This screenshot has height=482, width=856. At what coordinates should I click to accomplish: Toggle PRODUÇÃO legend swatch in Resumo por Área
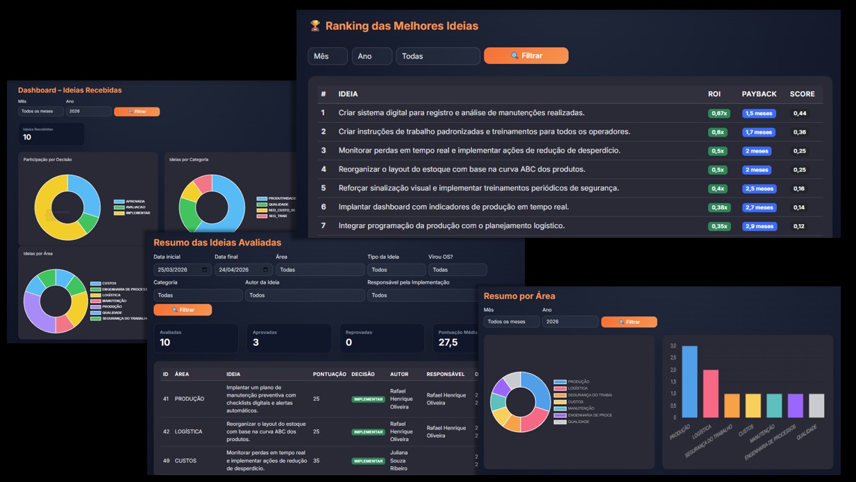[x=560, y=381]
